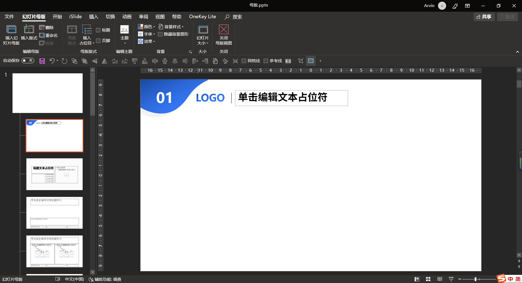Click the highlighted blue slide icon in quick toolbar
Screen dimensions: 522x283
click(311, 61)
